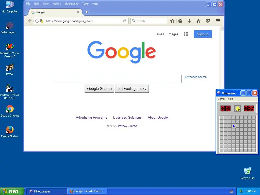260x195 pixels.
Task: Open the Google apps grid icon
Action: point(186,34)
